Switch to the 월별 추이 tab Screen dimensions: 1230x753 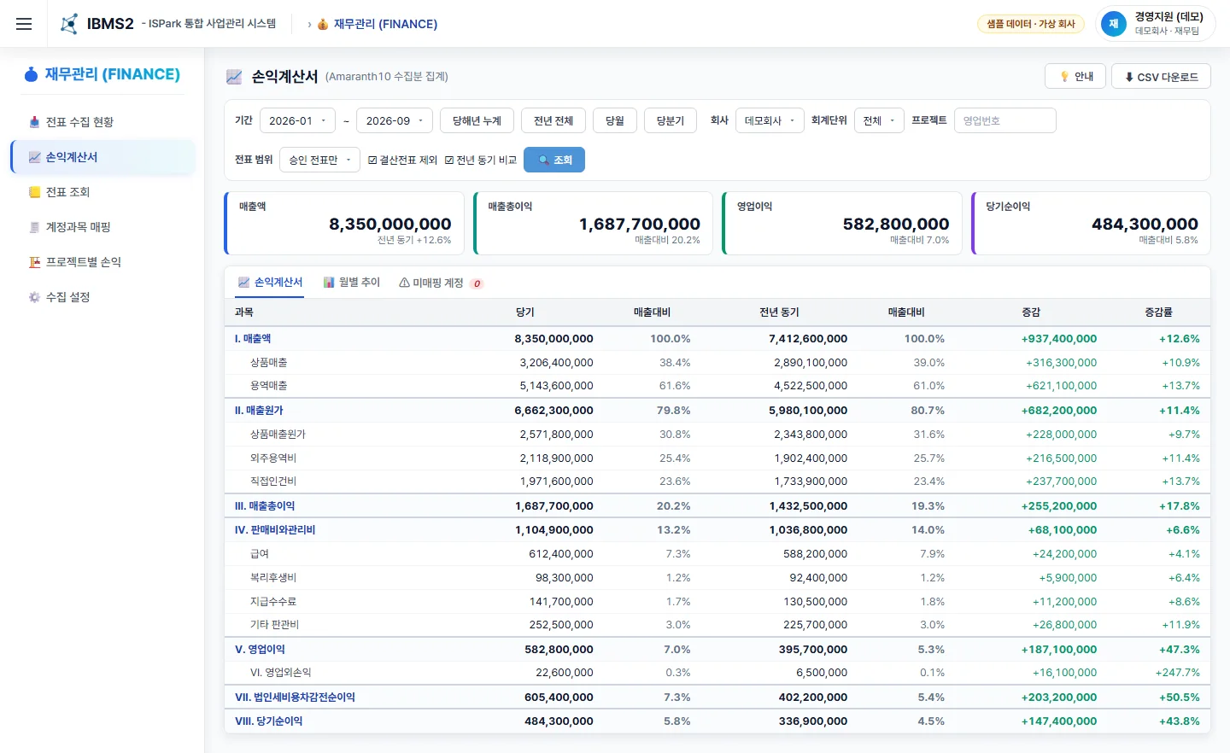click(x=352, y=283)
